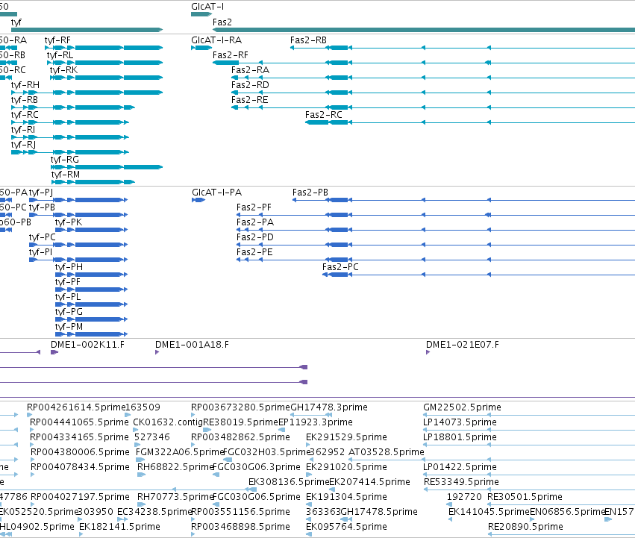This screenshot has width=635, height=538.
Task: Select EST EK291020.5prime
Action: pyautogui.click(x=307, y=475)
